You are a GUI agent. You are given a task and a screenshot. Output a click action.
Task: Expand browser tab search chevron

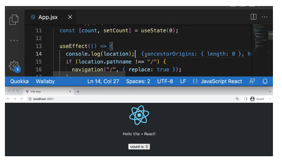tap(270, 91)
